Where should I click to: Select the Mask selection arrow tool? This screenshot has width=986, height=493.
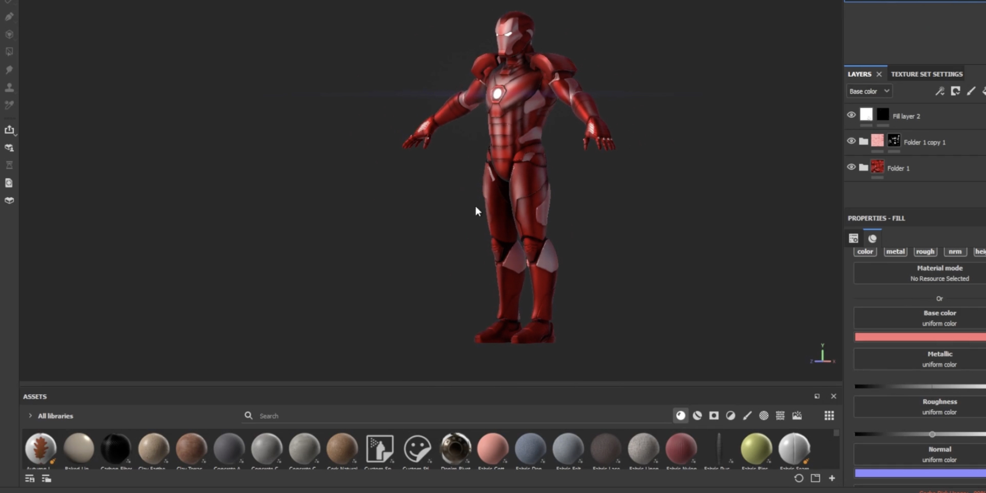click(9, 52)
